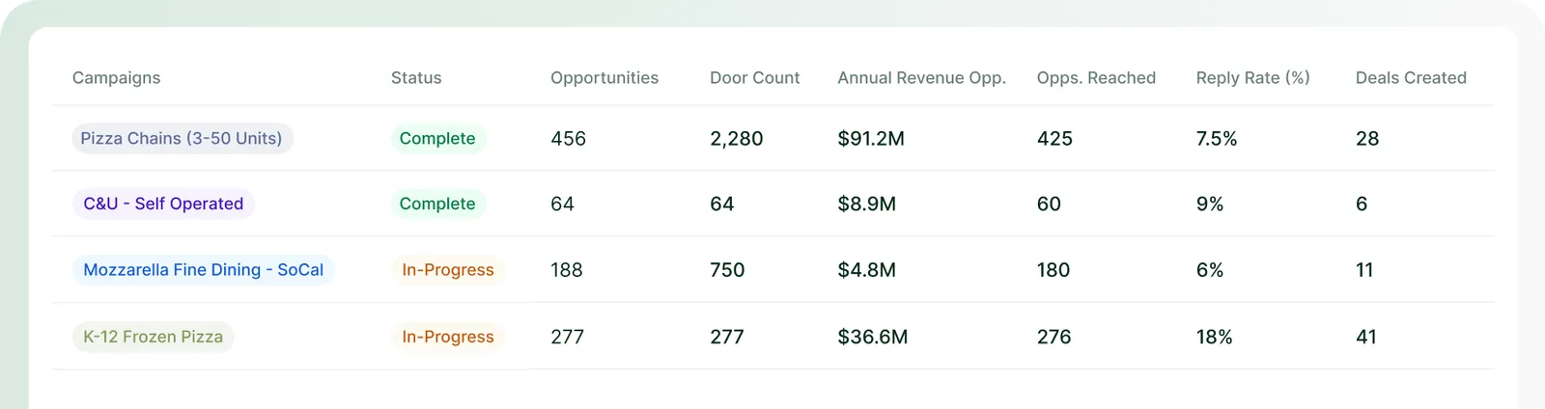Select the 188 opportunities value
1545x409 pixels.
(567, 270)
